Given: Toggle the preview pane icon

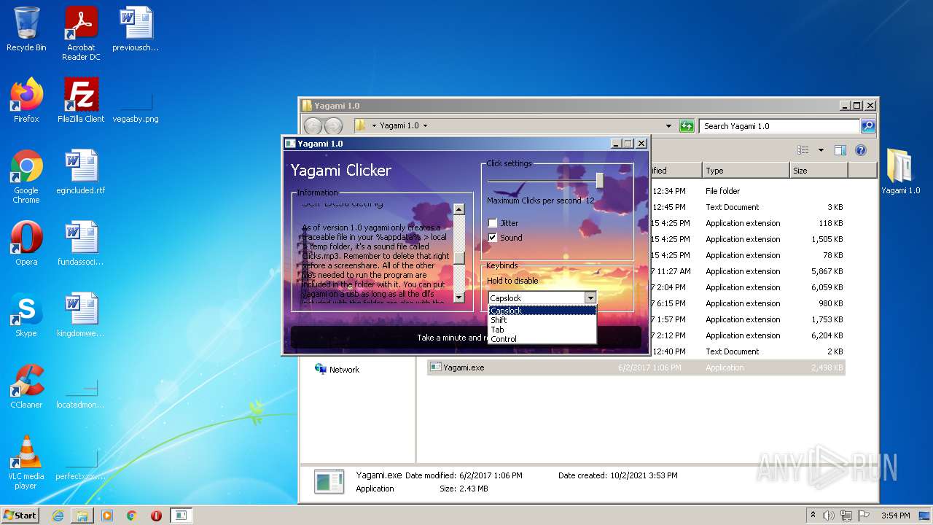Looking at the screenshot, I should pos(840,150).
